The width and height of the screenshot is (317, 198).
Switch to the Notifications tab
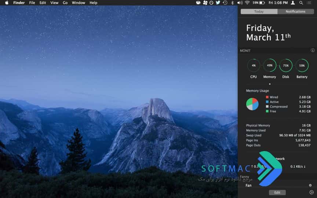[296, 11]
